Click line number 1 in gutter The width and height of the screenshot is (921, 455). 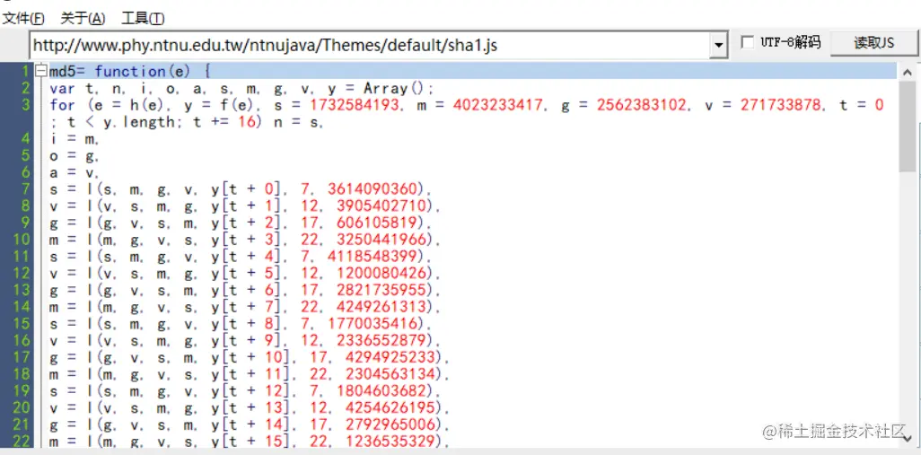point(25,72)
